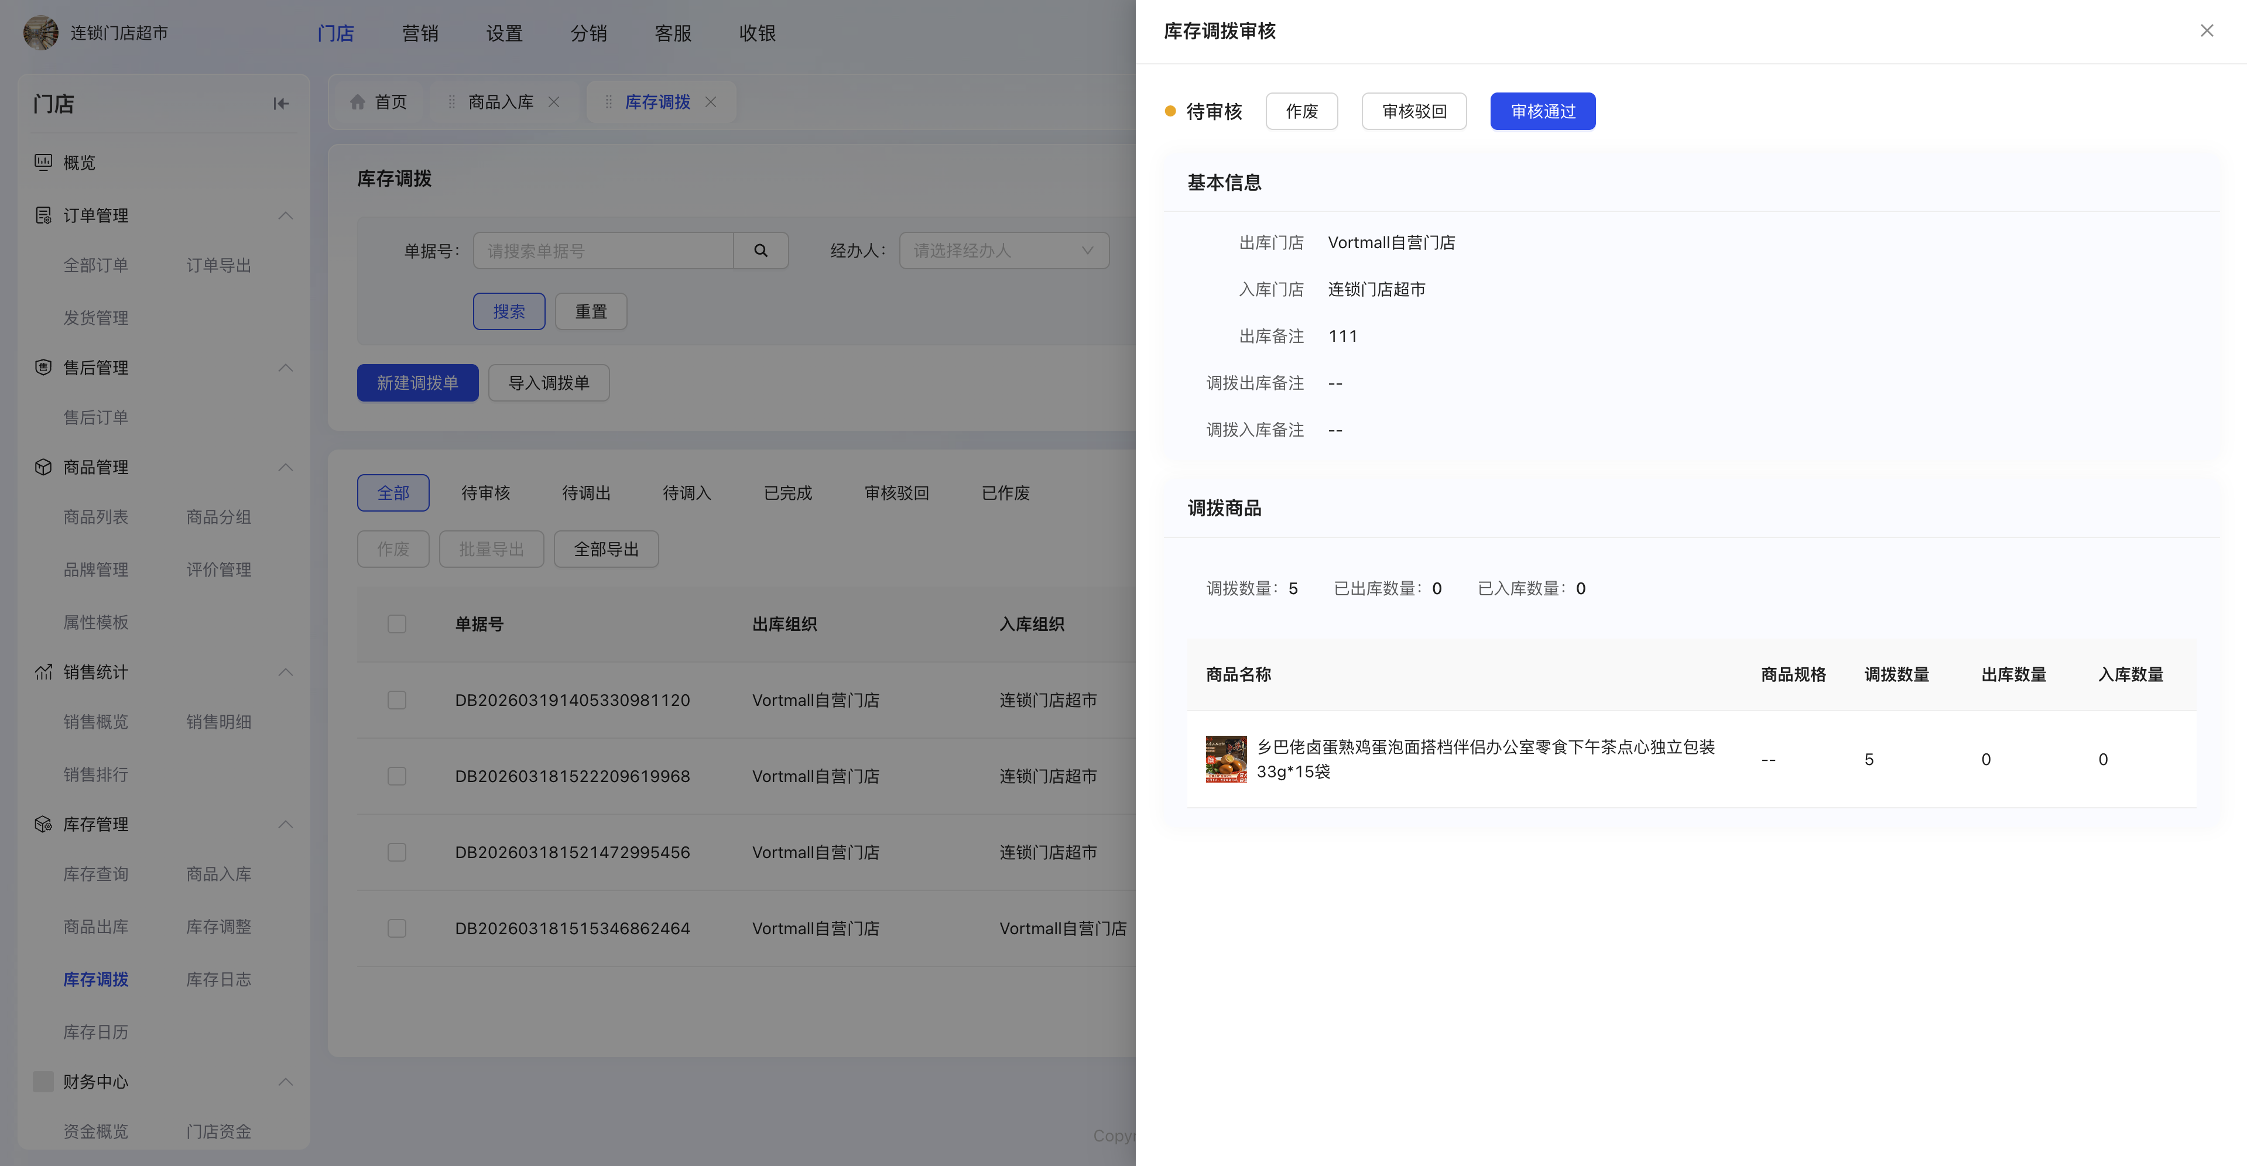Click the 概览 monitor icon in sidebar
The image size is (2247, 1166).
coord(43,162)
